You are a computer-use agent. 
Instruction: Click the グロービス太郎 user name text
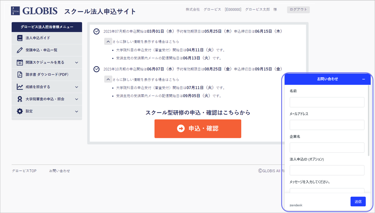point(258,10)
